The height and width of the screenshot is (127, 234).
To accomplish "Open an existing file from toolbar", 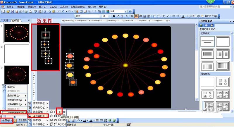I will click(x=8, y=11).
